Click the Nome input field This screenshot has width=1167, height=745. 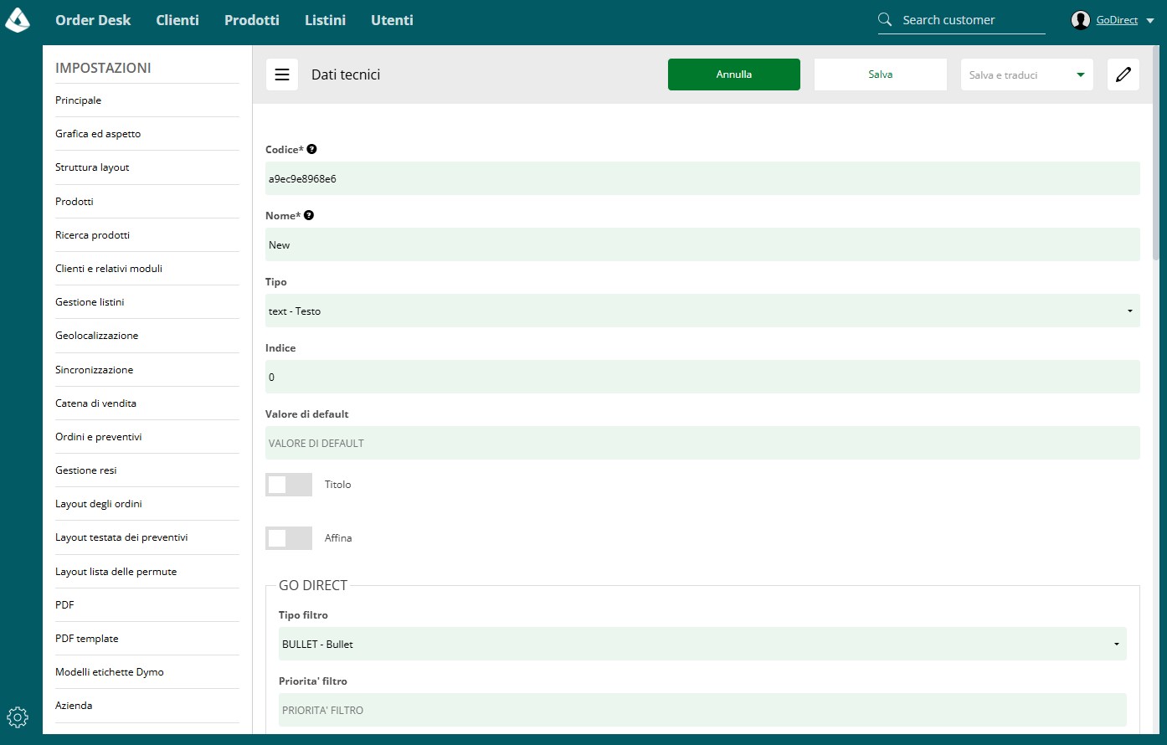pyautogui.click(x=702, y=244)
